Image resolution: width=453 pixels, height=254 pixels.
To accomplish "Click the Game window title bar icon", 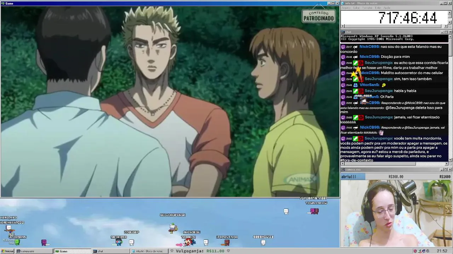I will coord(3,3).
